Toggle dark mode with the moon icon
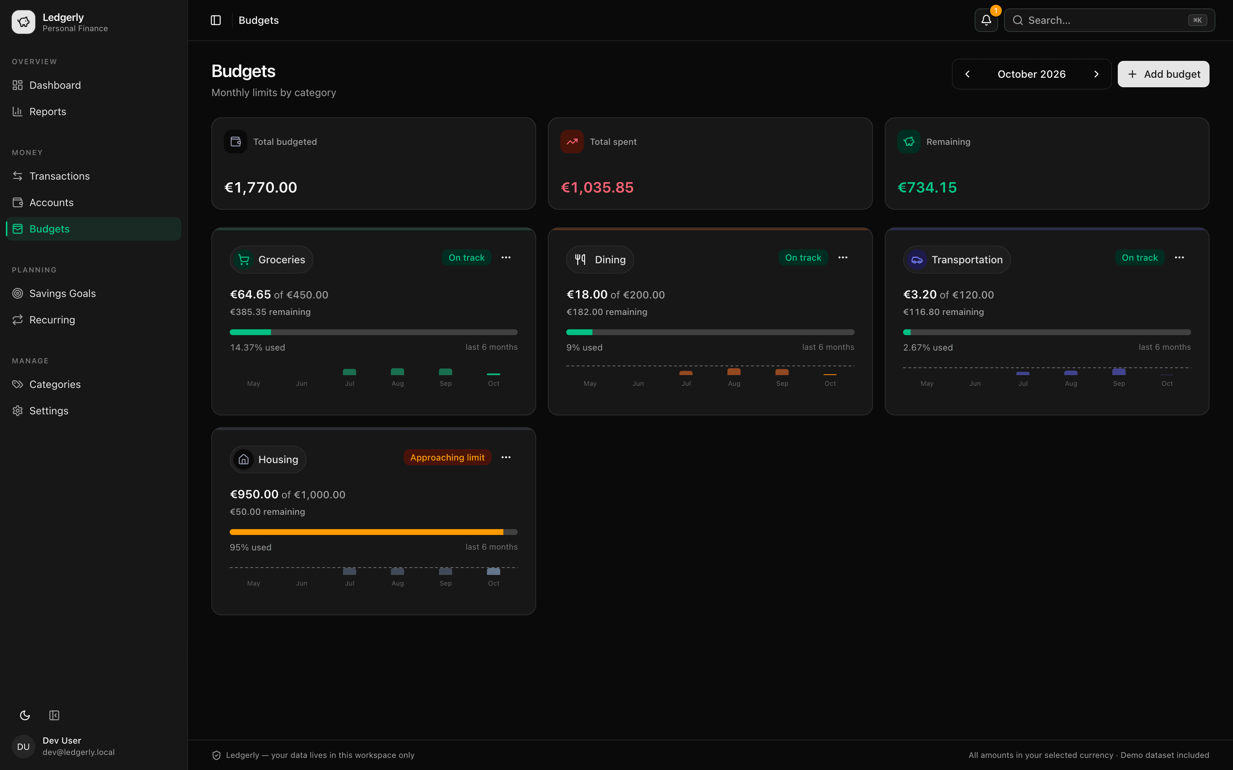The height and width of the screenshot is (770, 1233). [x=25, y=715]
